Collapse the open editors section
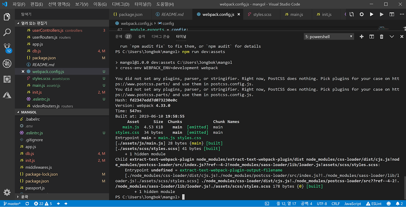The height and width of the screenshot is (207, 406). pyautogui.click(x=62, y=23)
